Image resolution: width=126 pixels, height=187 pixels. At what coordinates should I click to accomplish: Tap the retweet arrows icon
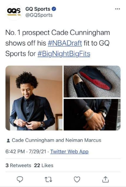pos(48,179)
